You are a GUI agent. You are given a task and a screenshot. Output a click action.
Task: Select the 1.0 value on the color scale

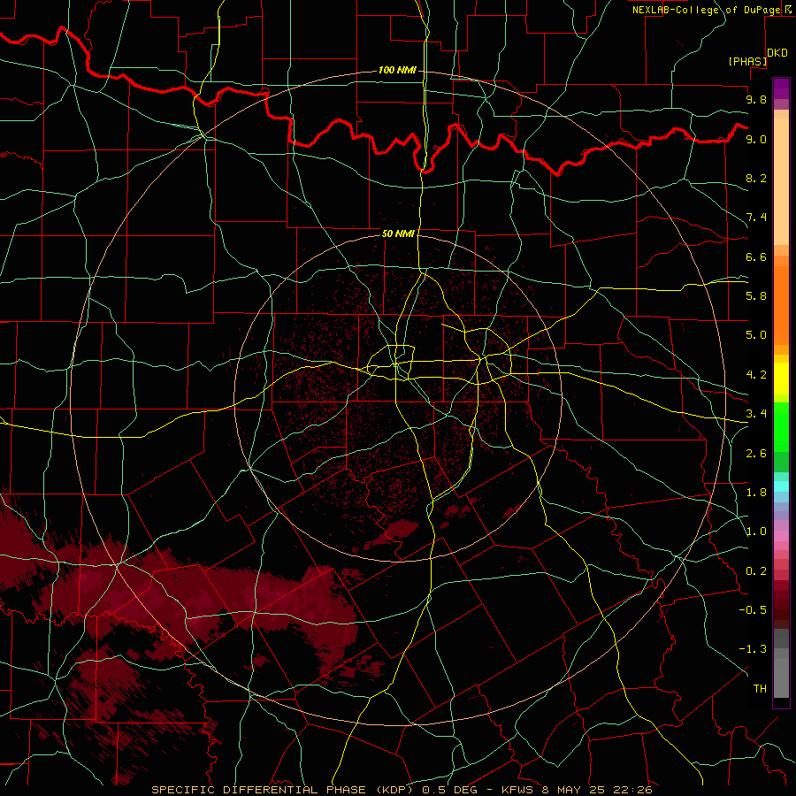point(756,532)
